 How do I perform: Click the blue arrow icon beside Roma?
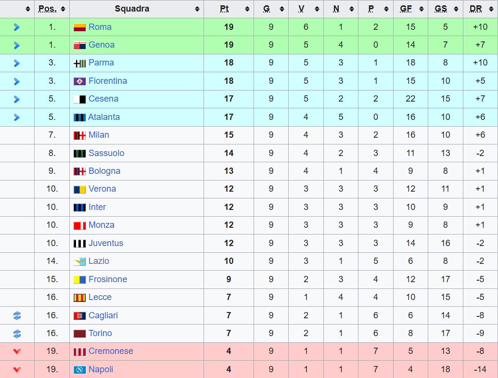[x=17, y=27]
